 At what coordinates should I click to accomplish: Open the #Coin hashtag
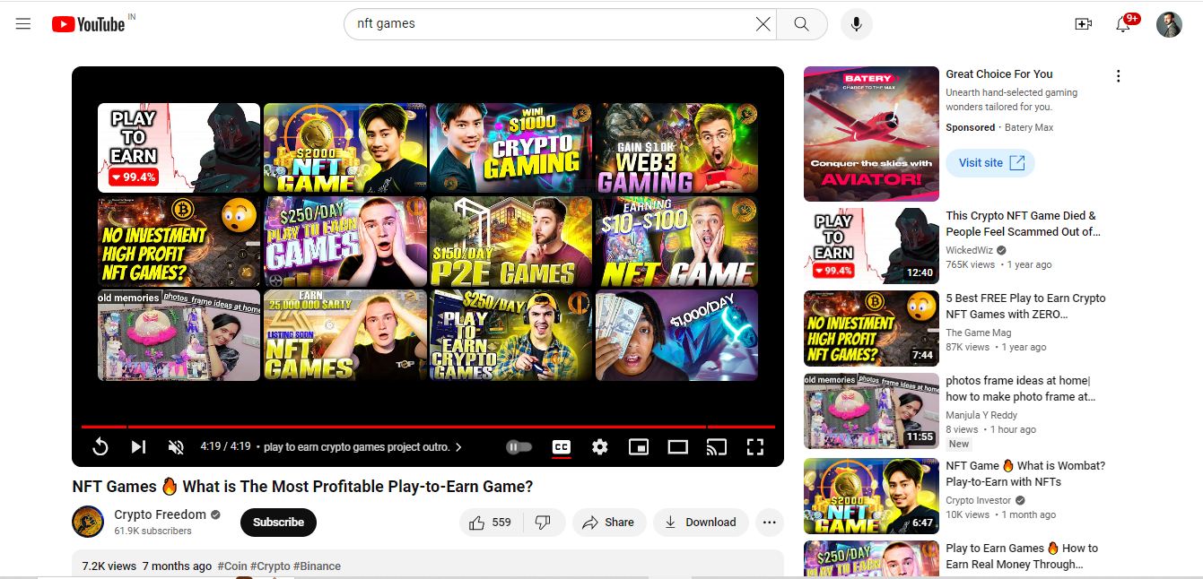[x=231, y=566]
